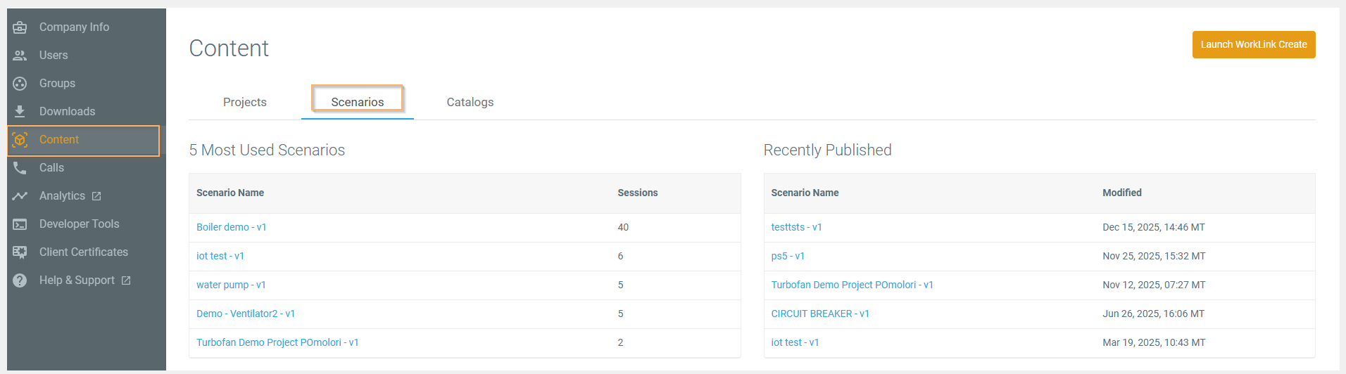Open the testtsts - v1 published scenario
The image size is (1346, 374).
point(796,227)
